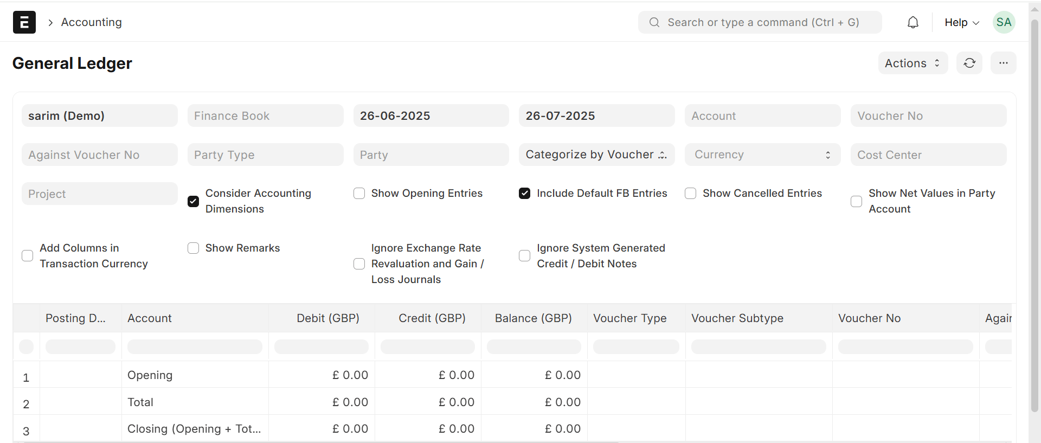Click row number 1 in table
This screenshot has width=1041, height=443.
27,377
